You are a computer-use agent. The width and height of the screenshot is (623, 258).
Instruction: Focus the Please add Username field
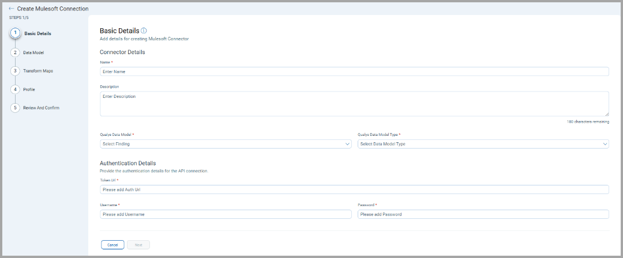[226, 214]
